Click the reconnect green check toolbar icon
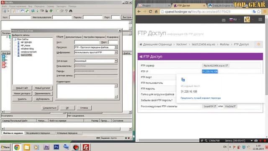Screen dimensions: 268x151 [x=51, y=11]
